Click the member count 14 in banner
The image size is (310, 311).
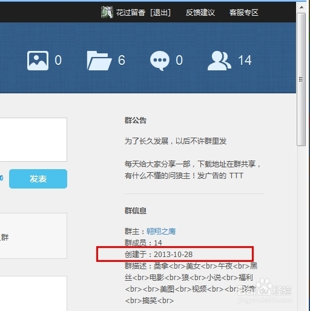(245, 60)
